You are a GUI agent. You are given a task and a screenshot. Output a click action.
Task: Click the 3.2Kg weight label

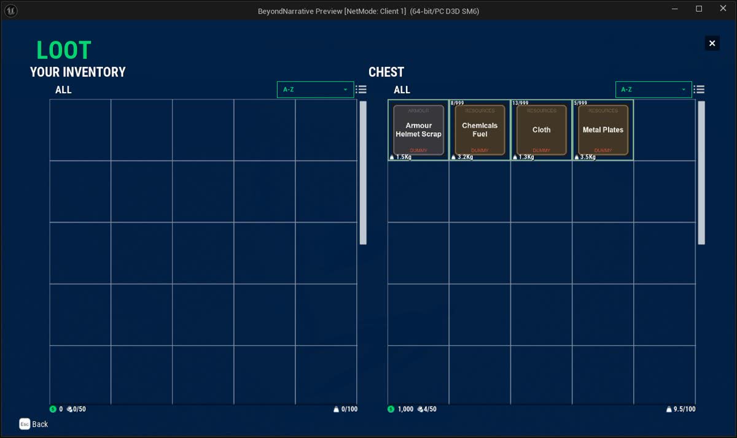(x=466, y=157)
